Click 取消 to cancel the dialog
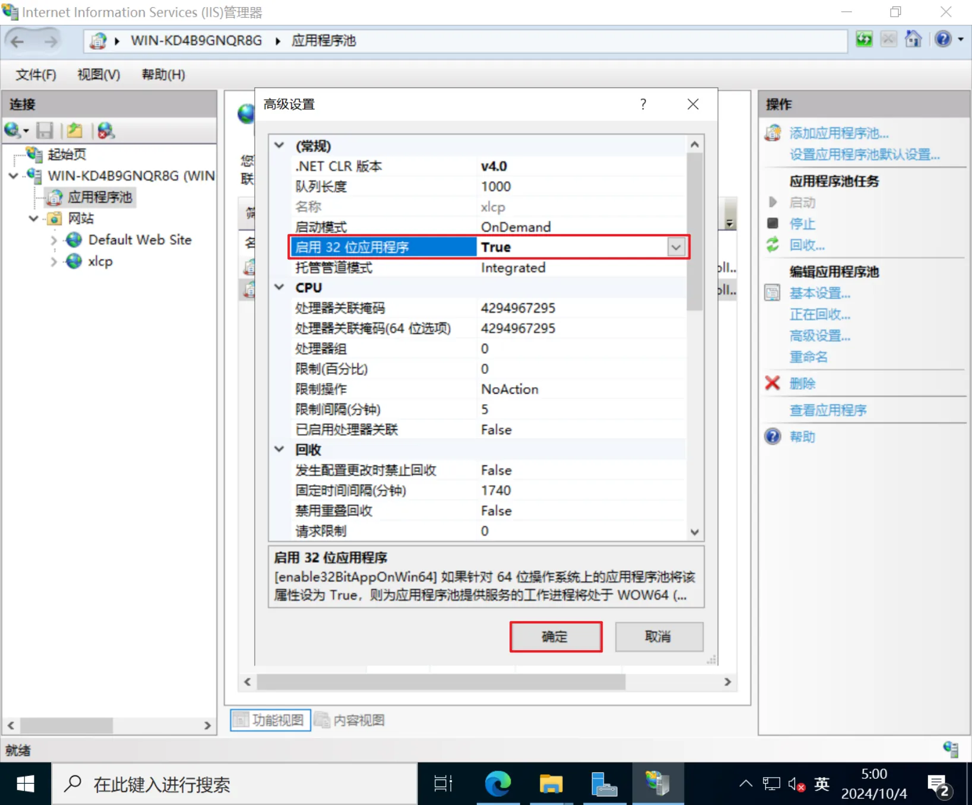This screenshot has height=805, width=972. 659,637
